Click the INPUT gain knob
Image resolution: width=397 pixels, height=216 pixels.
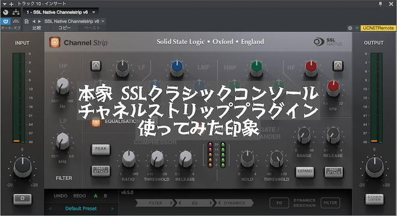(x=22, y=167)
